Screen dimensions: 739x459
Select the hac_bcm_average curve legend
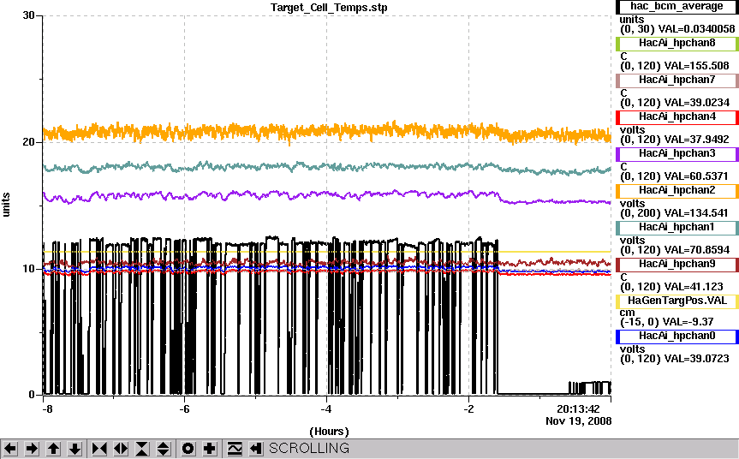coord(676,7)
